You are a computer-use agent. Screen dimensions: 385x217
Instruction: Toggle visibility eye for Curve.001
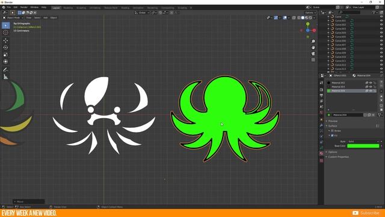pos(381,20)
